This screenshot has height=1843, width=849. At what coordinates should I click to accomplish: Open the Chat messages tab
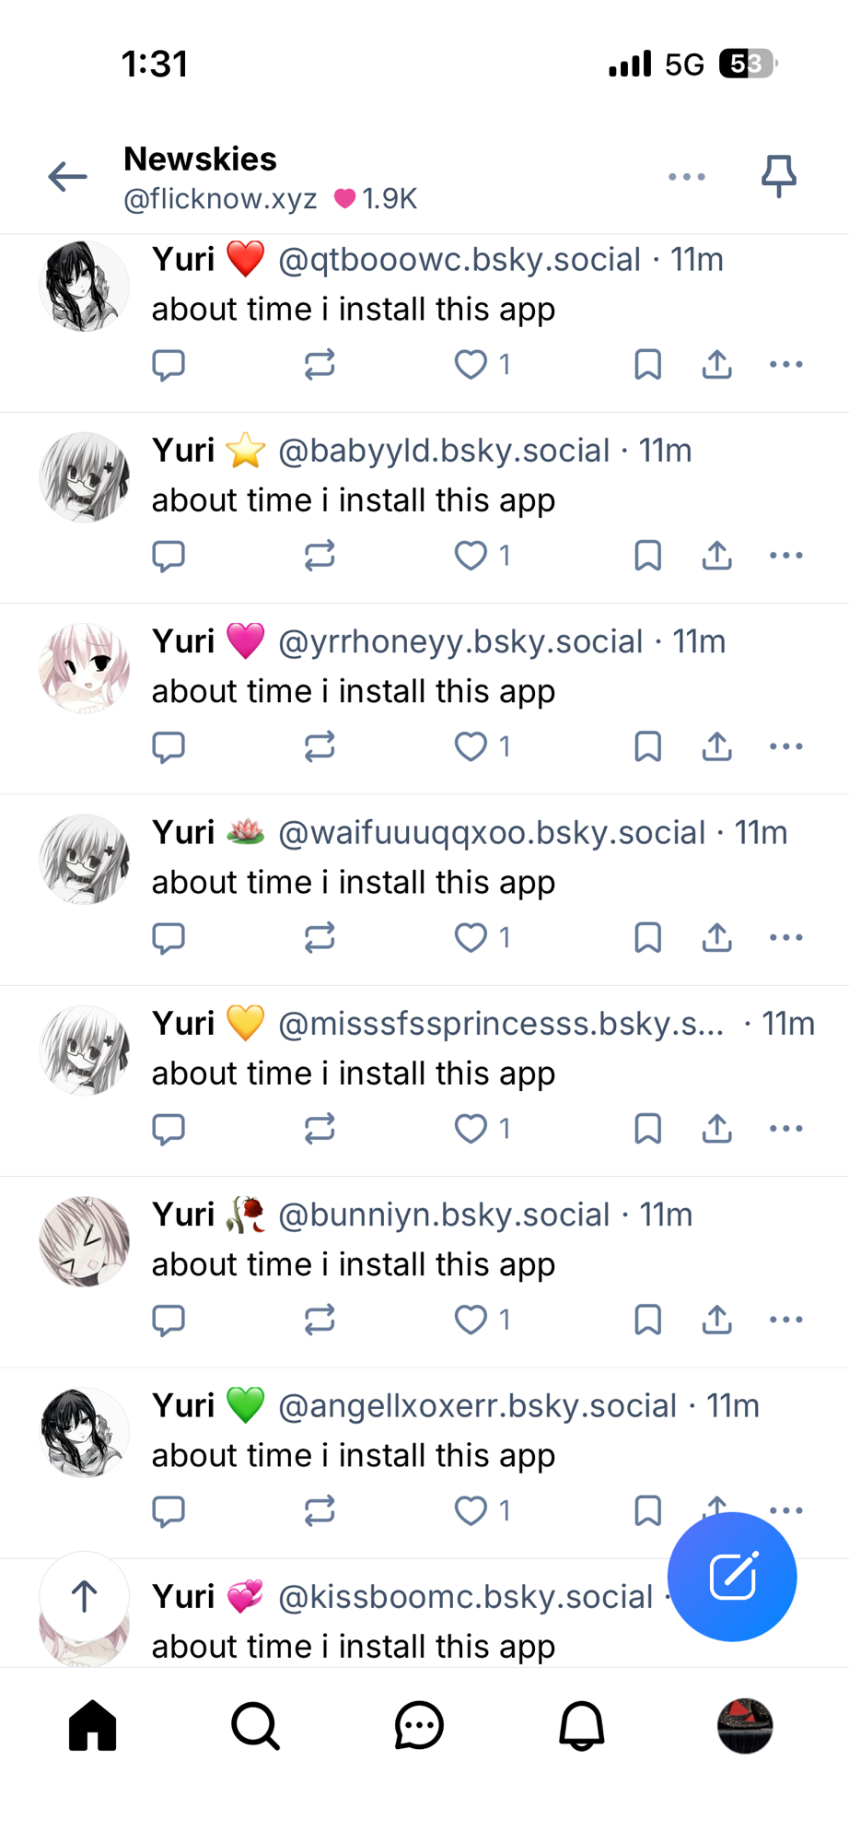419,1725
